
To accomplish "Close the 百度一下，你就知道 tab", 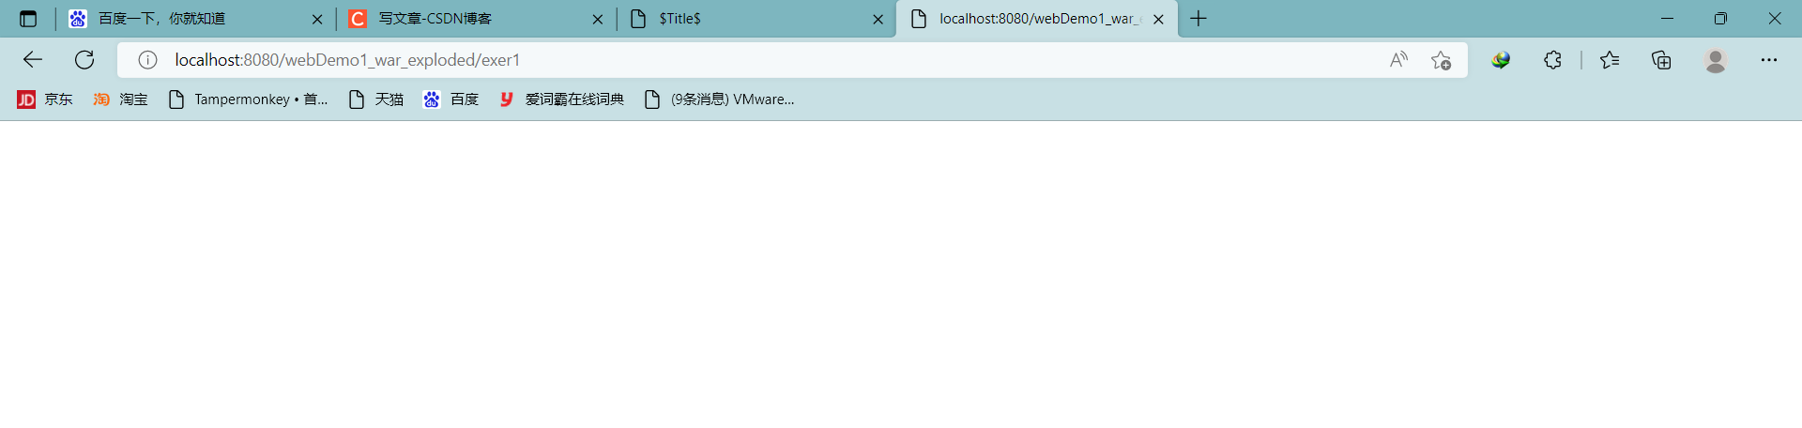I will [317, 19].
